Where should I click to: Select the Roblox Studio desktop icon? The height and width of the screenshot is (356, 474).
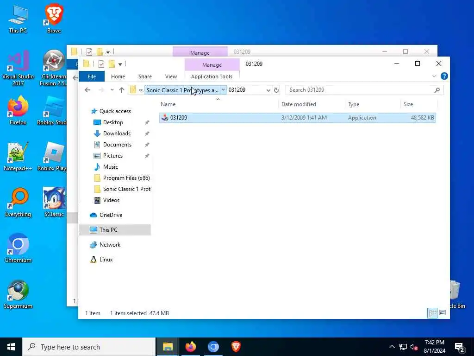[x=53, y=110]
